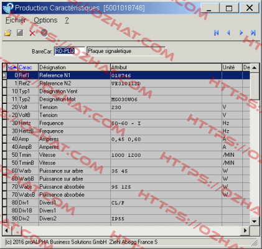262x249 pixels.
Task: Click the TrminB carac cell
Action: coord(28,163)
